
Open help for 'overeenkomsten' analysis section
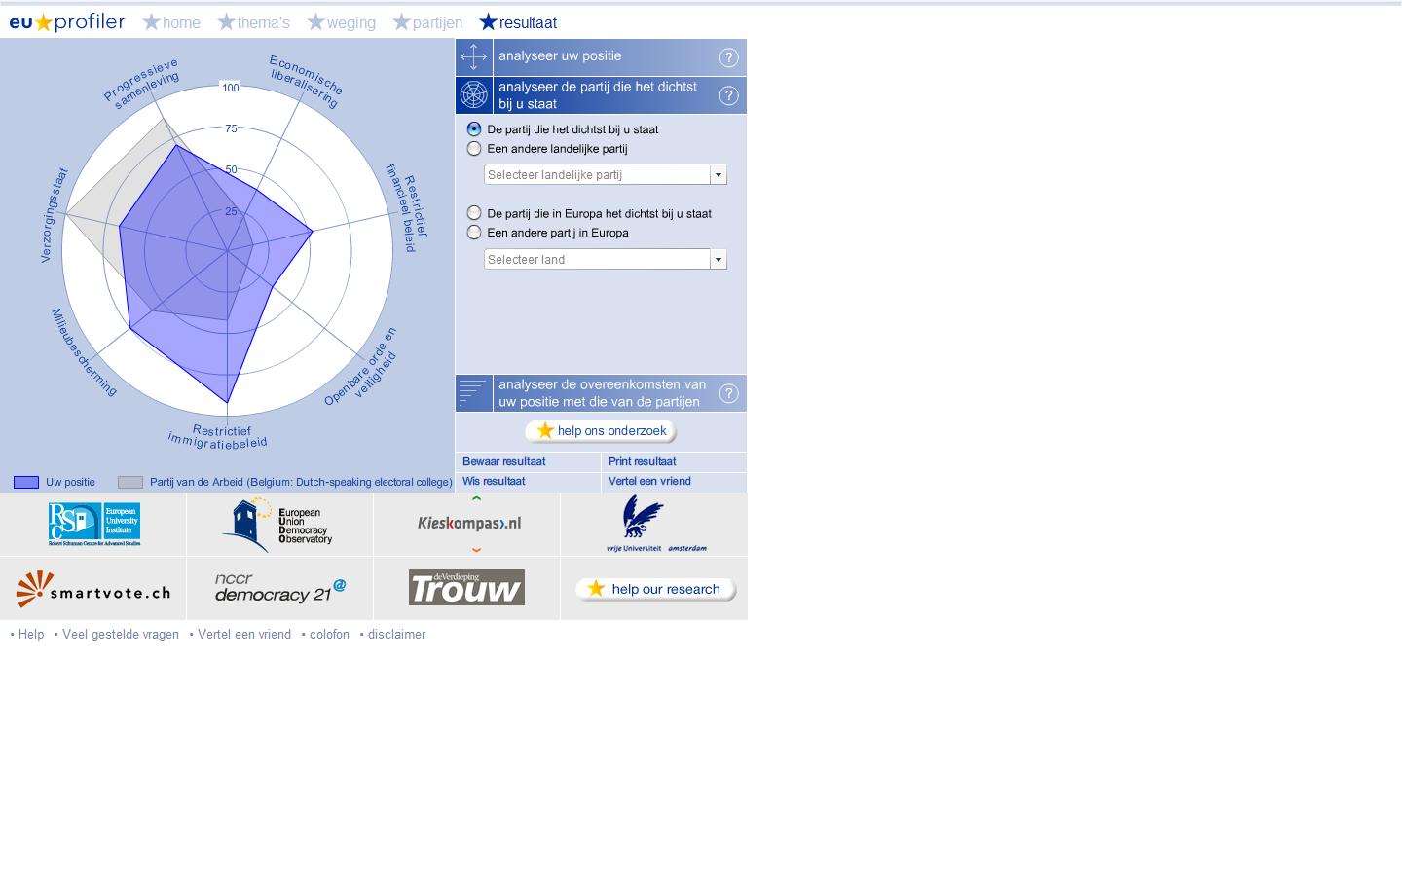tap(728, 393)
